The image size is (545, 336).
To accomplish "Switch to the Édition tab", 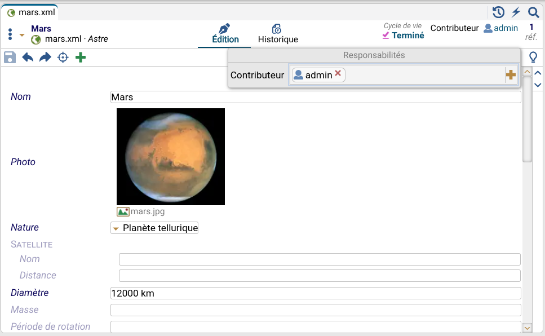I will 225,34.
